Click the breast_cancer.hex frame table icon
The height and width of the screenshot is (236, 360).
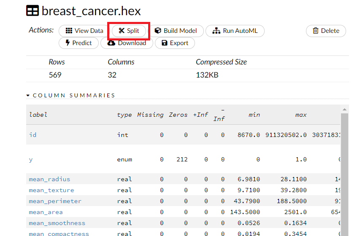[x=32, y=11]
